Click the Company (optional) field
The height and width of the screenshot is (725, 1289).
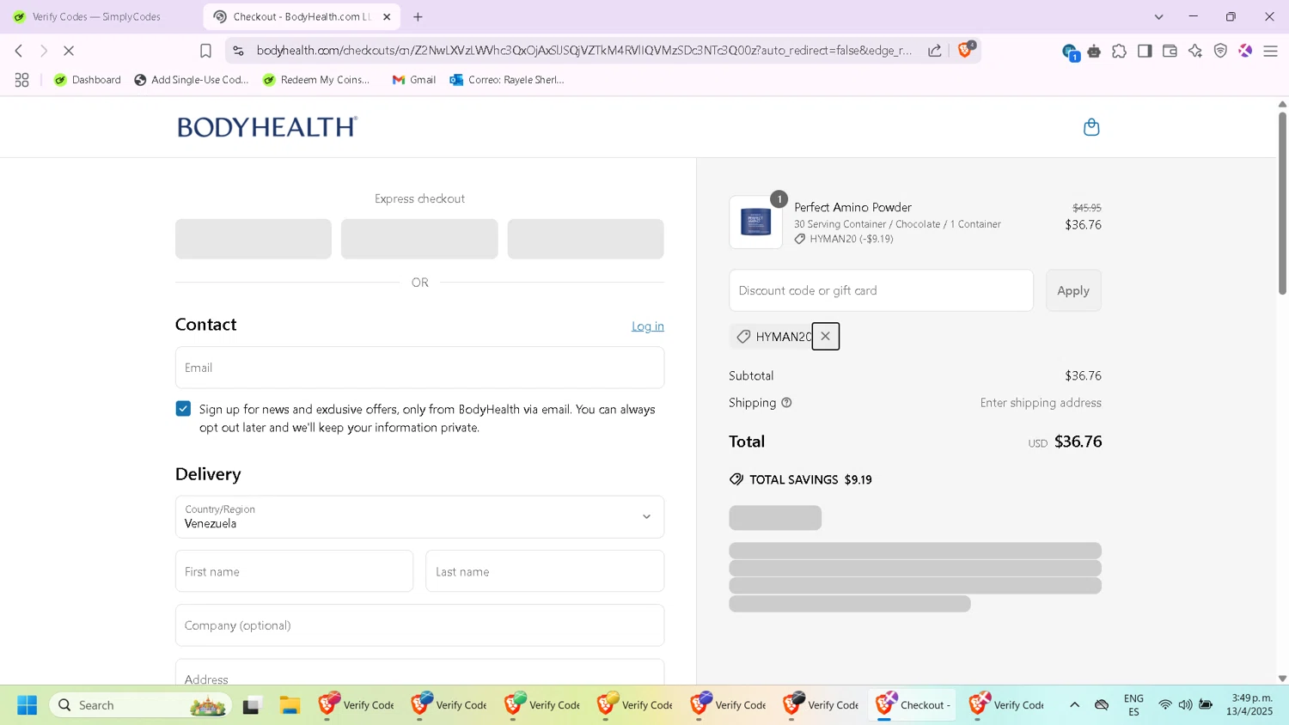click(x=419, y=625)
